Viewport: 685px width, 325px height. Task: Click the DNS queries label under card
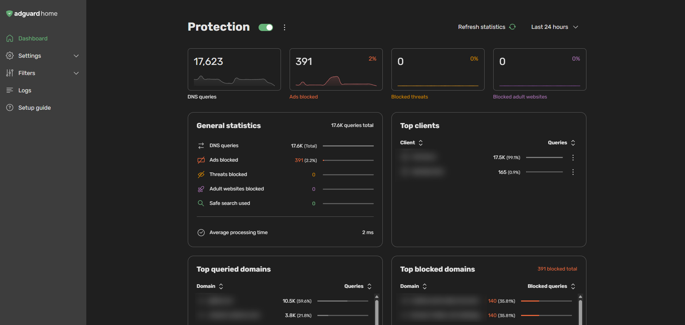pos(202,97)
